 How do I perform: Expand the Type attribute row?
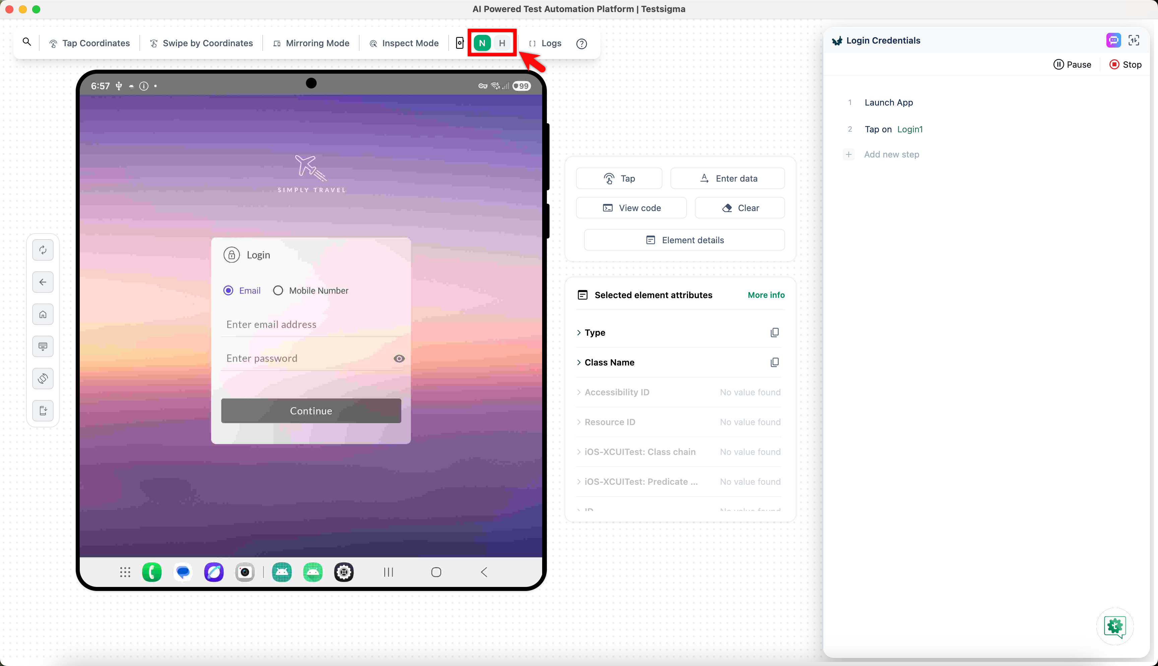point(594,333)
